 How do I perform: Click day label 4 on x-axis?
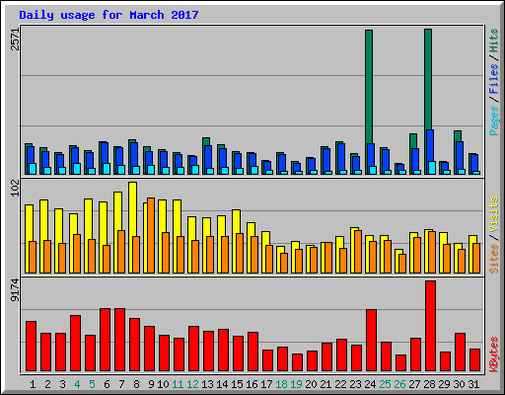[x=77, y=384]
